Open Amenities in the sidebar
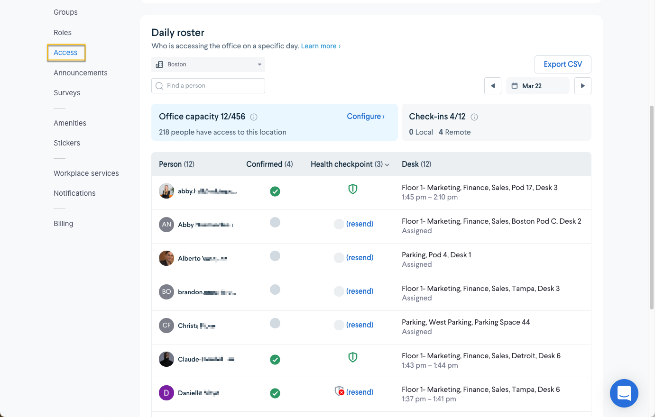This screenshot has width=655, height=417. (x=70, y=123)
